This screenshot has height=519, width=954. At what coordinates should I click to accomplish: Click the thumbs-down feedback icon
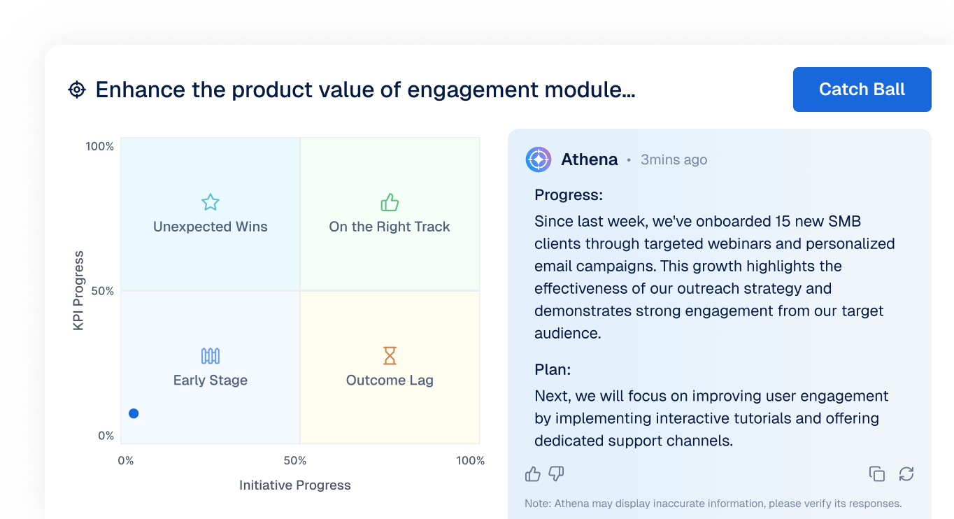556,474
